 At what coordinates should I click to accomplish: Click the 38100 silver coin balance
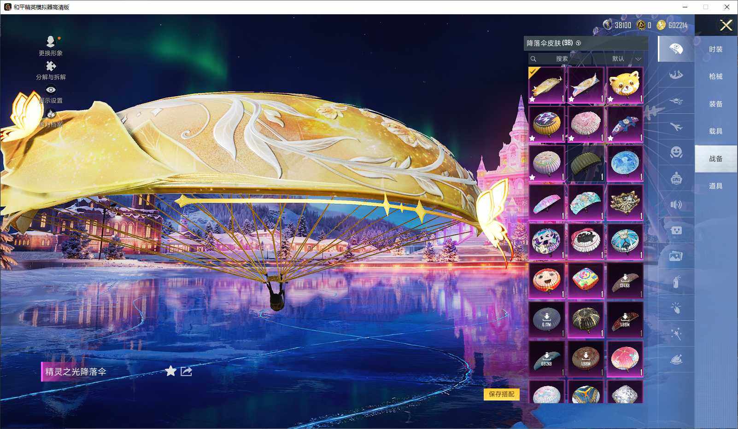[618, 25]
